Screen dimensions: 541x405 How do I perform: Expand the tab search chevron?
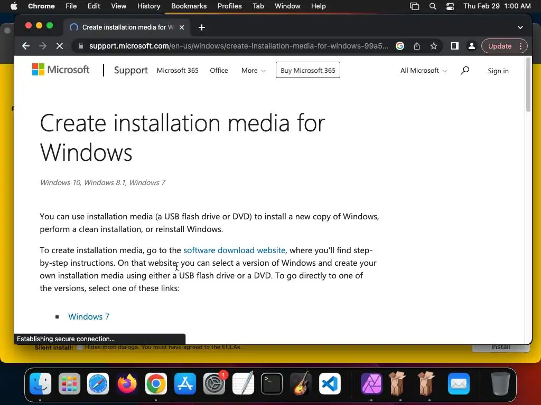[x=520, y=27]
